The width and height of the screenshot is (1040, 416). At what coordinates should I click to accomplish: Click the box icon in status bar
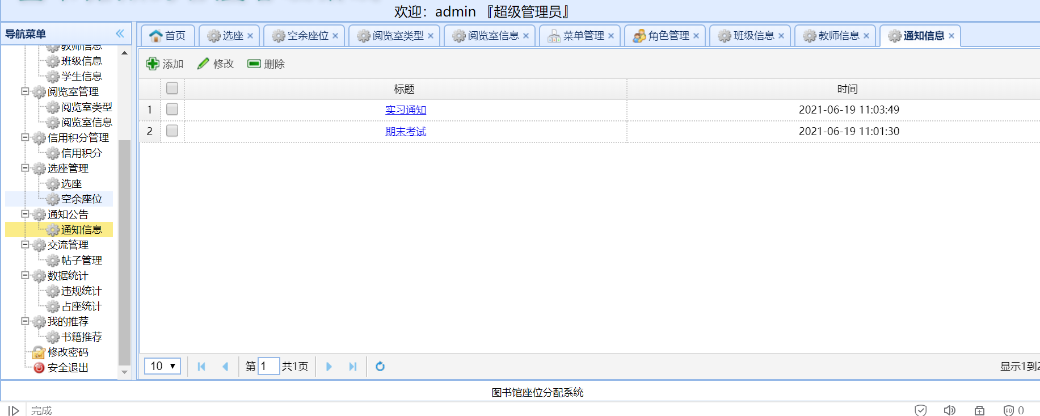click(x=979, y=410)
